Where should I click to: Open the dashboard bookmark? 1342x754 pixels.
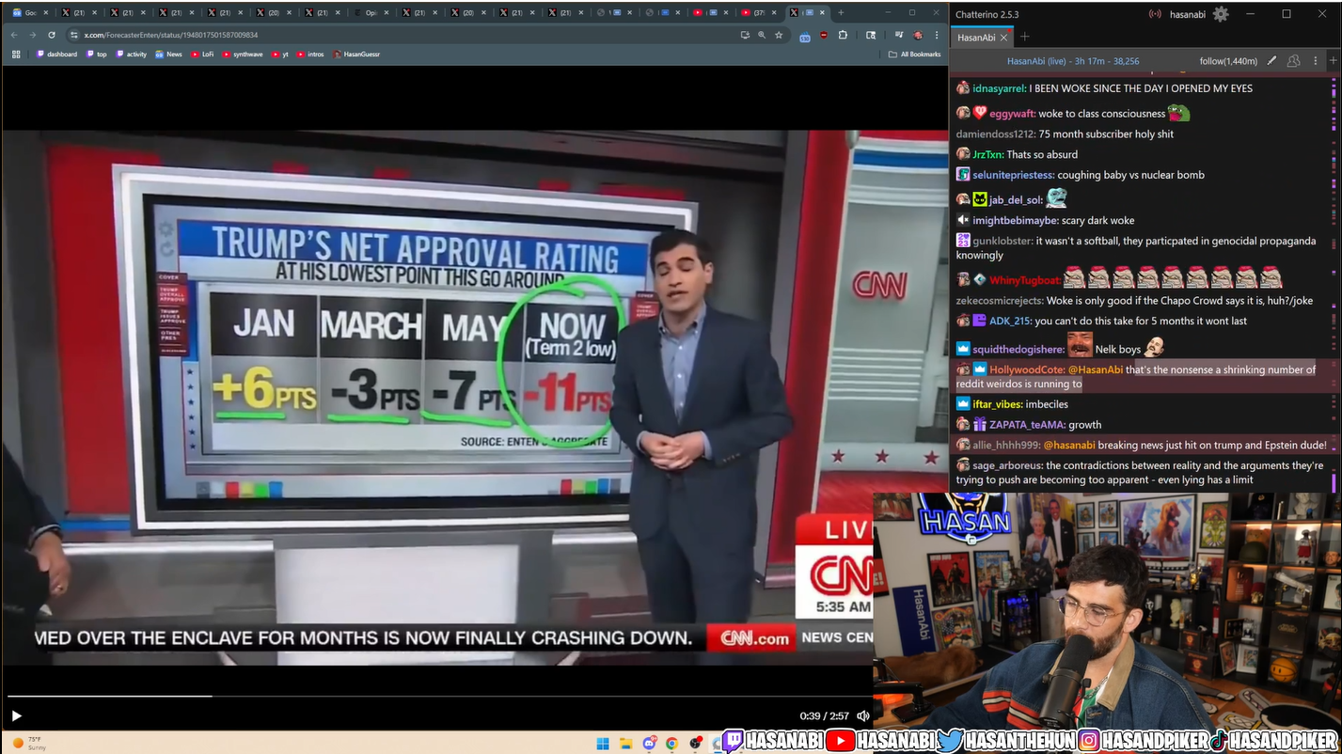[x=56, y=55]
